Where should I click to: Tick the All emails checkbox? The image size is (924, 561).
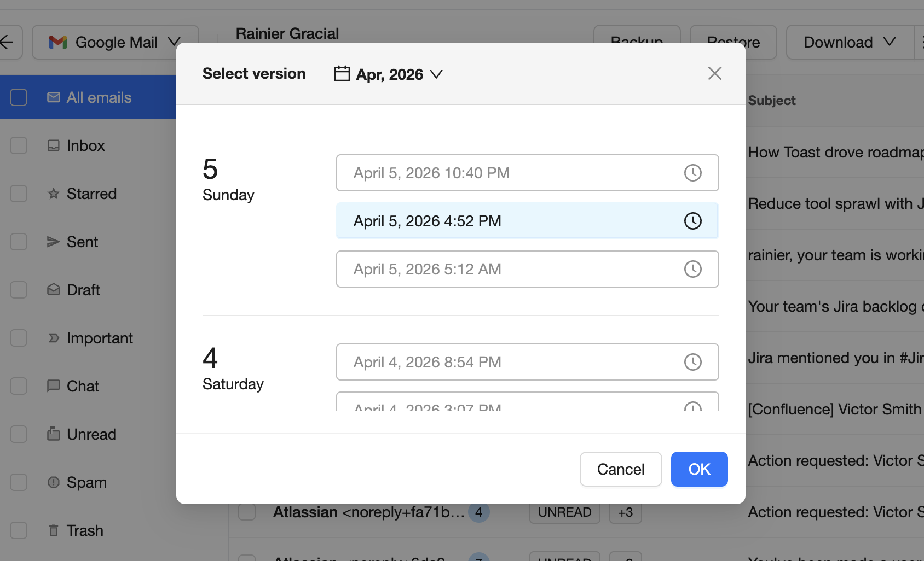19,97
